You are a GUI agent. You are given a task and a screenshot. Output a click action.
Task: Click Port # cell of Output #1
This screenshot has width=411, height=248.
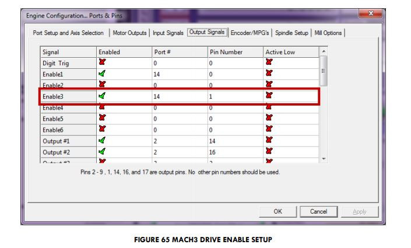[x=180, y=141]
